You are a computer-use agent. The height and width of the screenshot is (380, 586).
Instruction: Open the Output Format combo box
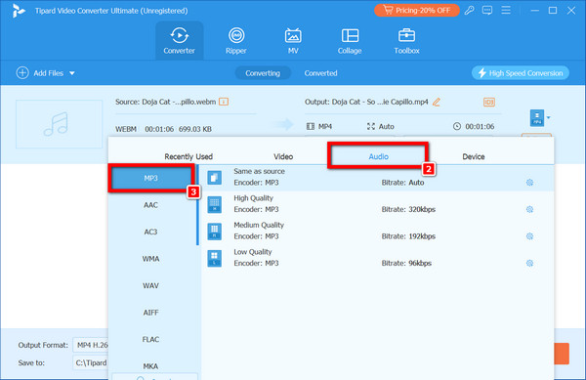click(x=91, y=345)
